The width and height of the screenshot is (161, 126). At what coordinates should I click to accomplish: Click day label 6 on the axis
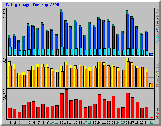(x=34, y=123)
